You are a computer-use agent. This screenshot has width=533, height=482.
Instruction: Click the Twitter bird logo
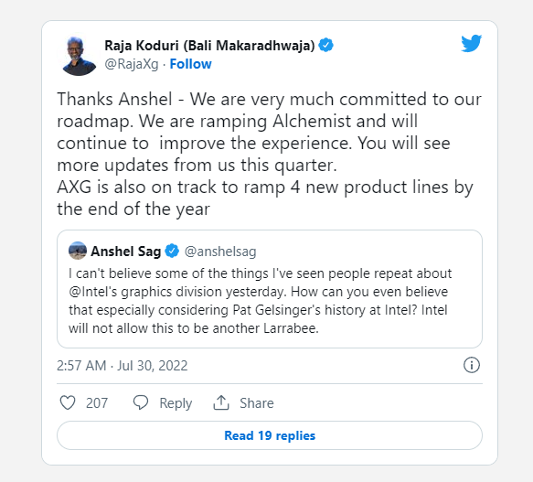[471, 43]
